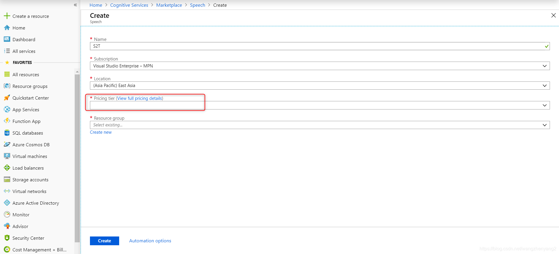Image resolution: width=559 pixels, height=254 pixels.
Task: Collapse the sidebar with double-chevron icon
Action: click(75, 5)
